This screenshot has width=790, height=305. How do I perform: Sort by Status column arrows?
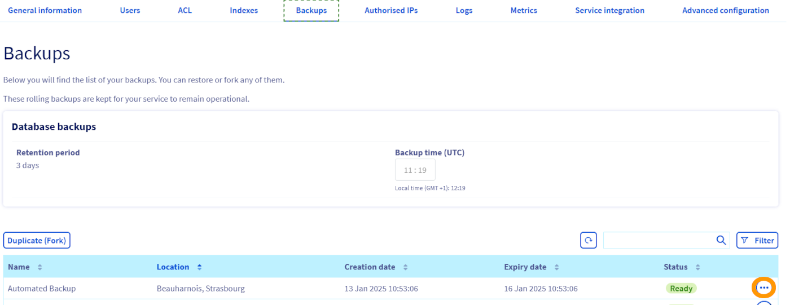coord(697,267)
